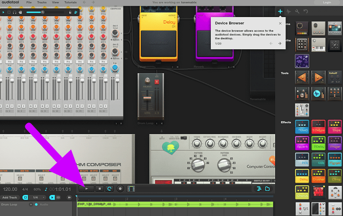The height and width of the screenshot is (216, 343).
Task: Choose the Stereo Detune effect pedal
Action: [318, 127]
